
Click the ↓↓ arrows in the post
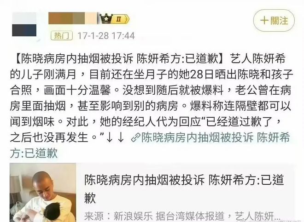pos(115,137)
